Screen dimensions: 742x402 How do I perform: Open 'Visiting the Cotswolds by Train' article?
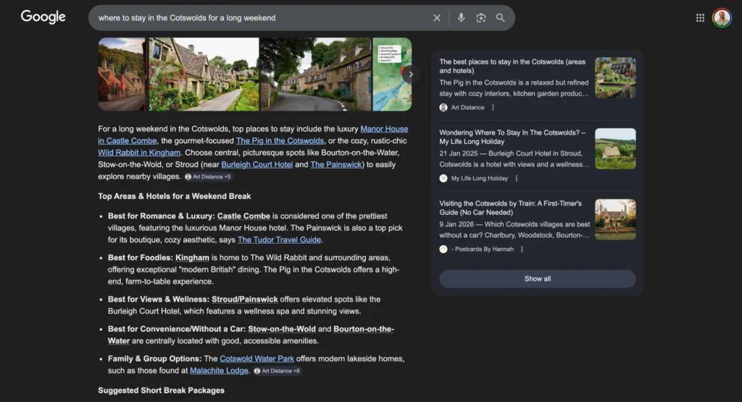(x=510, y=208)
